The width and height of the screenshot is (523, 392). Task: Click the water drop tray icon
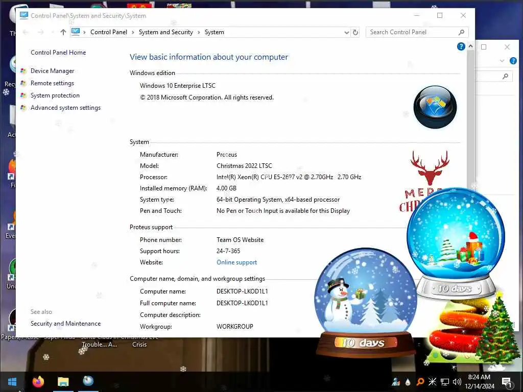[x=408, y=382]
